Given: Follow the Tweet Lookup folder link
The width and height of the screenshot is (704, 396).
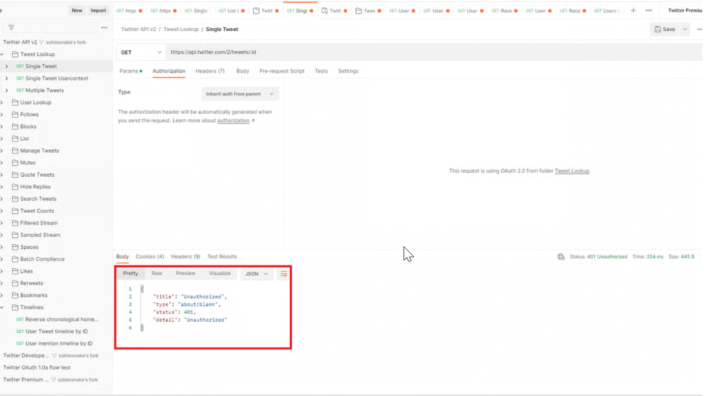Looking at the screenshot, I should (571, 171).
